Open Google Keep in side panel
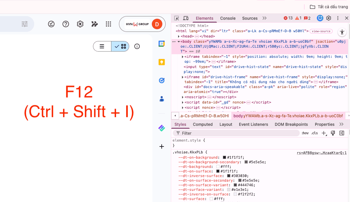The height and width of the screenshot is (202, 350). click(162, 62)
